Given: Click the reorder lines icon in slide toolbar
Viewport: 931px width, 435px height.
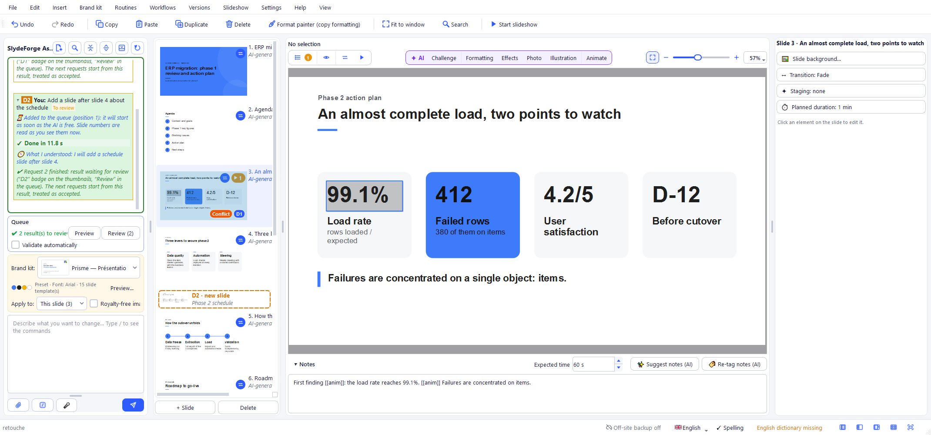Looking at the screenshot, I should [345, 57].
